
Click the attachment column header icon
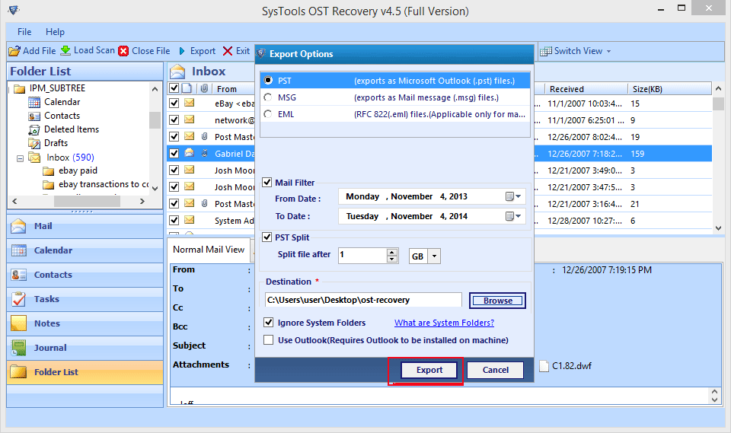point(204,88)
